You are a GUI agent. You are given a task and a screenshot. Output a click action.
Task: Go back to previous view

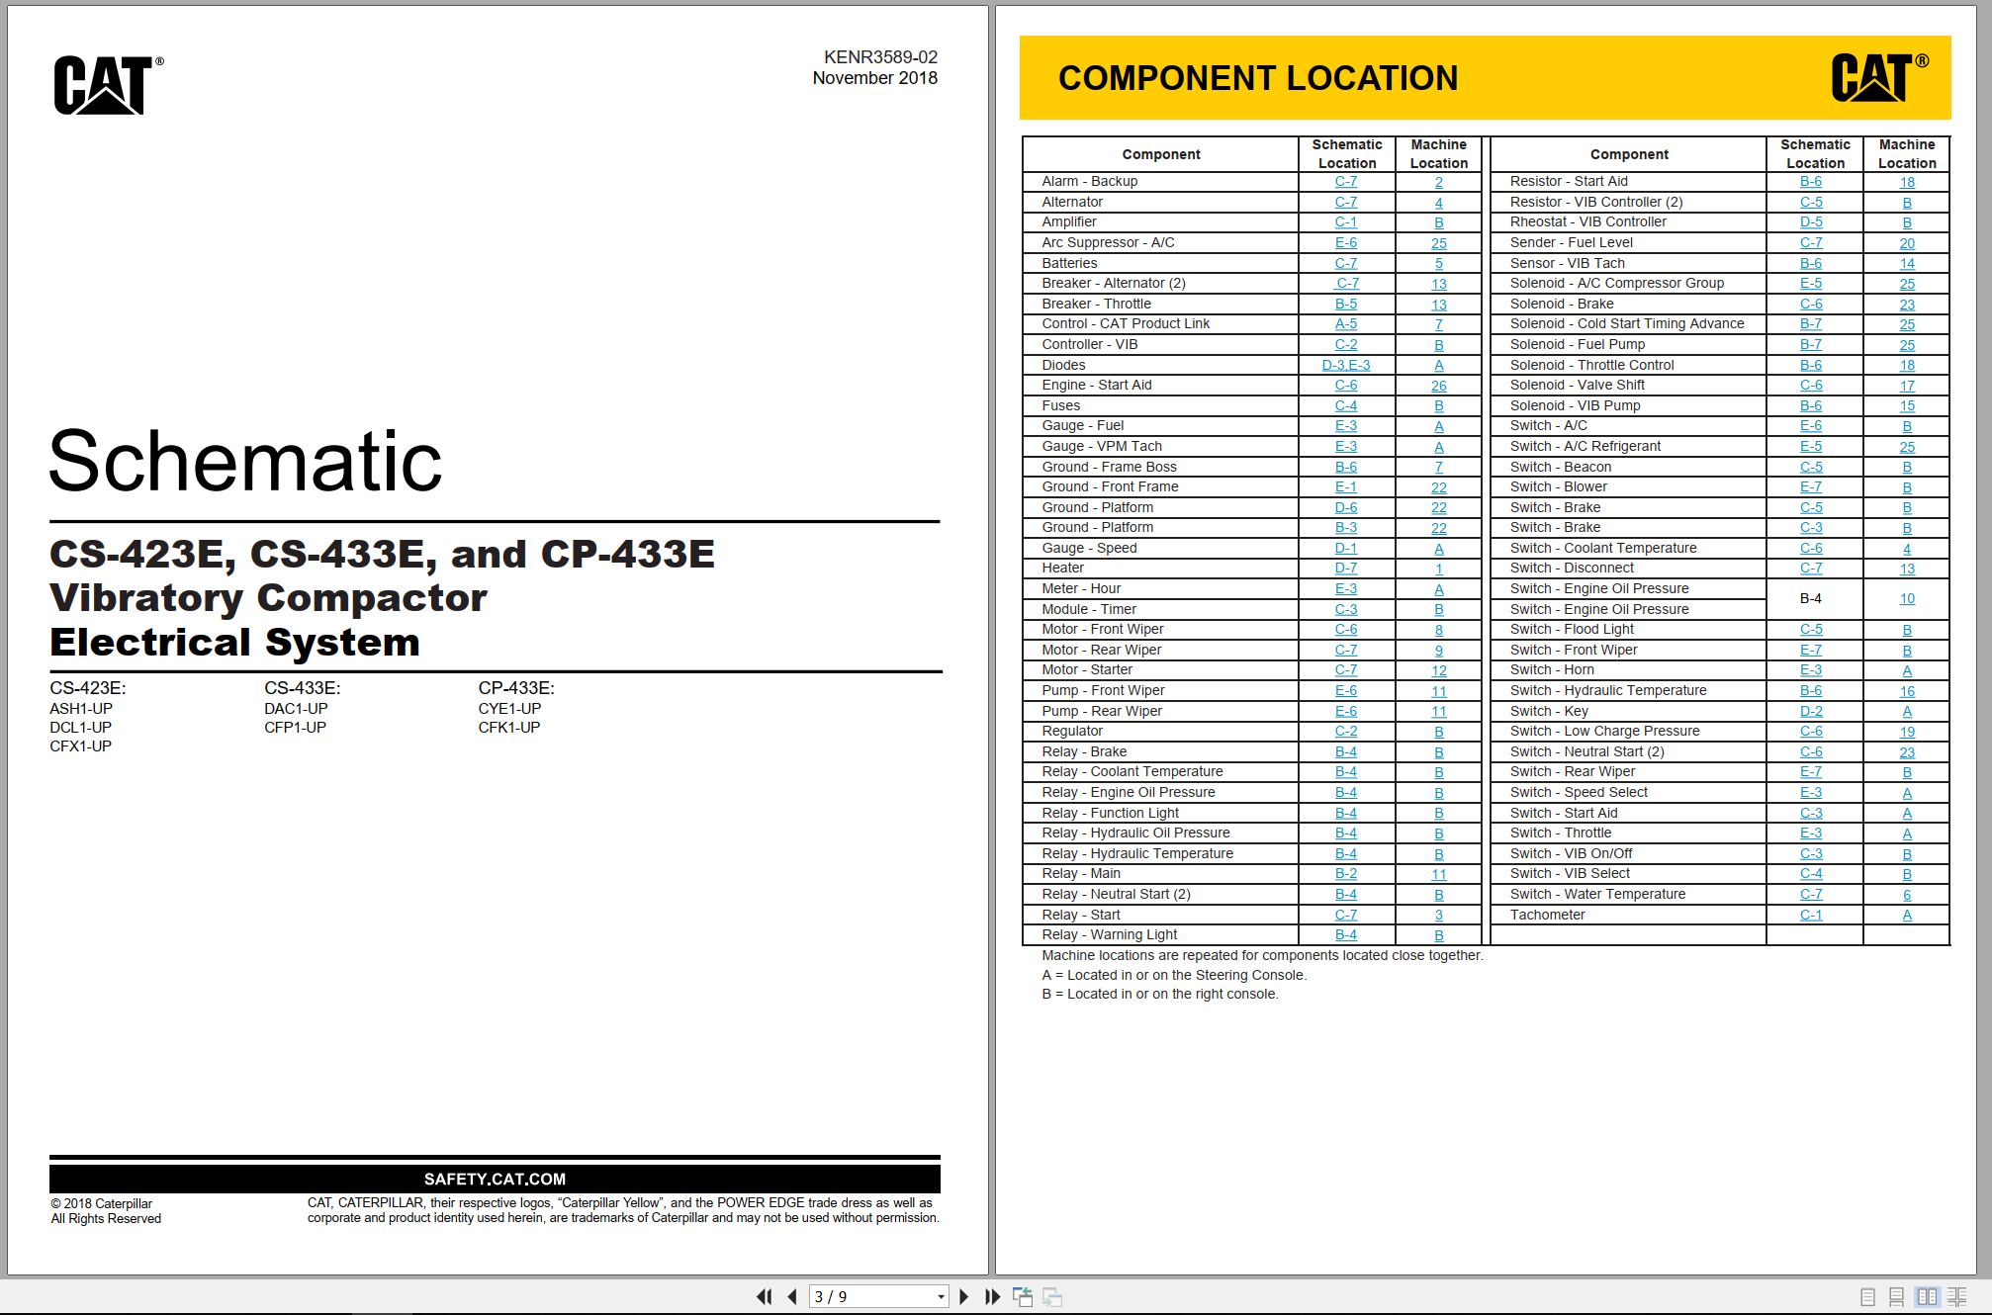tap(1023, 1296)
